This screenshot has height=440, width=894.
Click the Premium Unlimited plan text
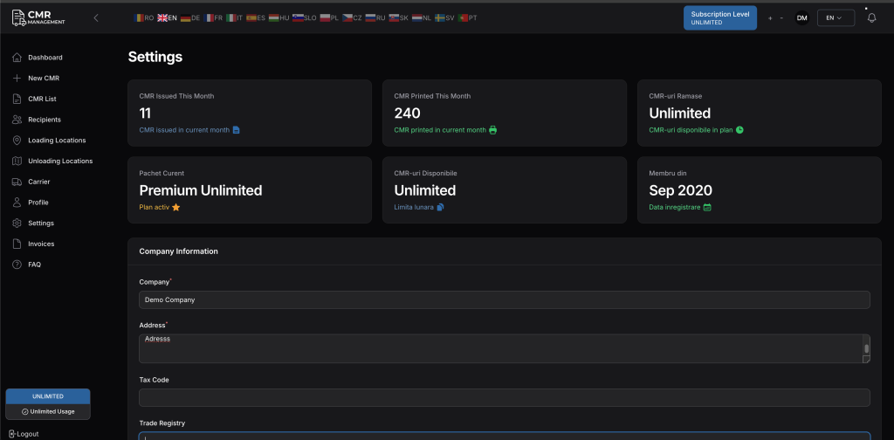pos(201,190)
